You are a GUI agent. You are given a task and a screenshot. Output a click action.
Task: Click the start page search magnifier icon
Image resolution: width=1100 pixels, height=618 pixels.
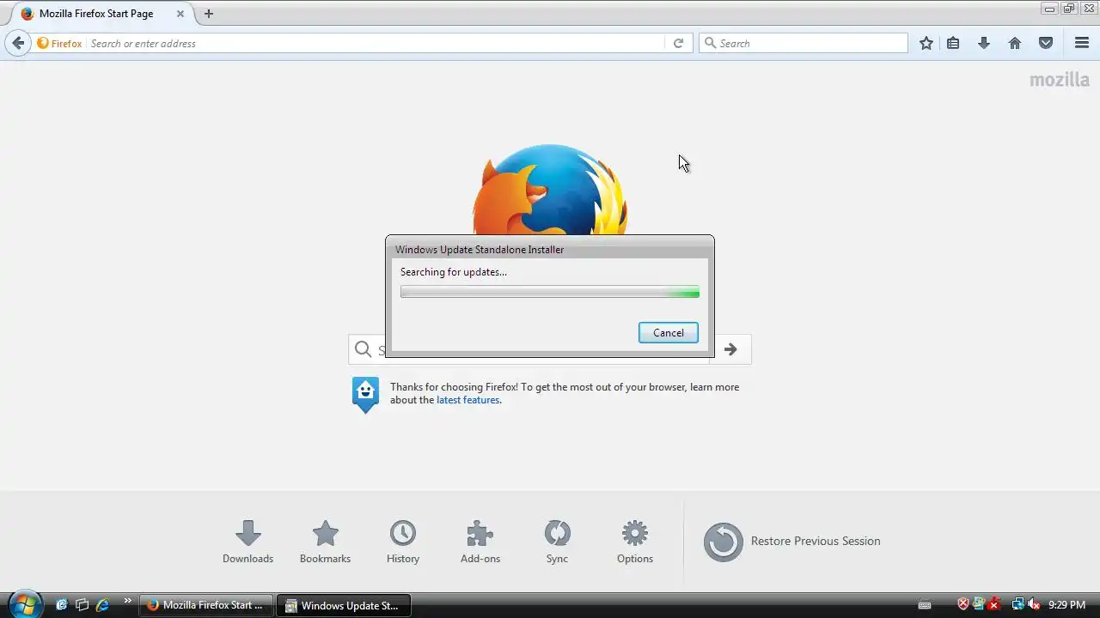pyautogui.click(x=364, y=349)
